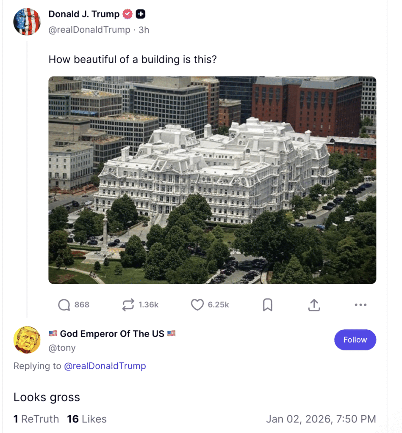
Task: View the 16 Likes list
Action: (87, 419)
